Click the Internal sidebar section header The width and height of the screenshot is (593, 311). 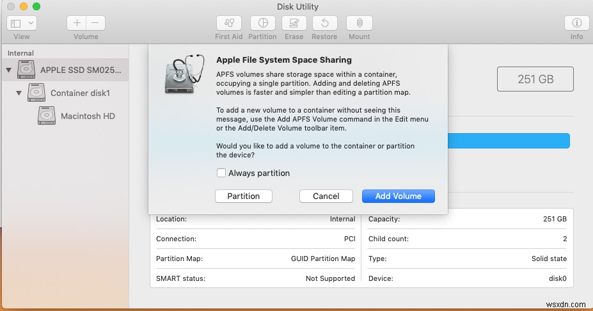(20, 53)
